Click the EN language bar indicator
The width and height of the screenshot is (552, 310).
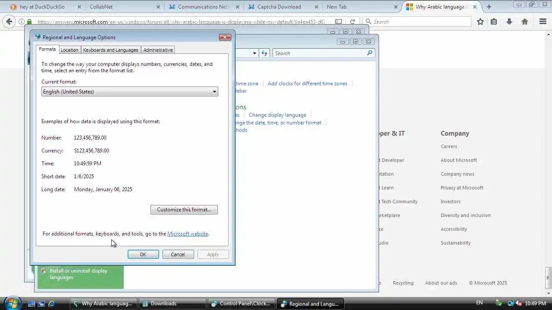tap(479, 303)
